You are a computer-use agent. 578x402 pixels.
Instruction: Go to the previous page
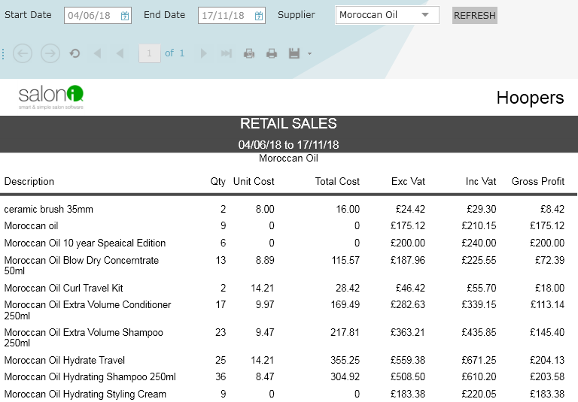pyautogui.click(x=120, y=53)
